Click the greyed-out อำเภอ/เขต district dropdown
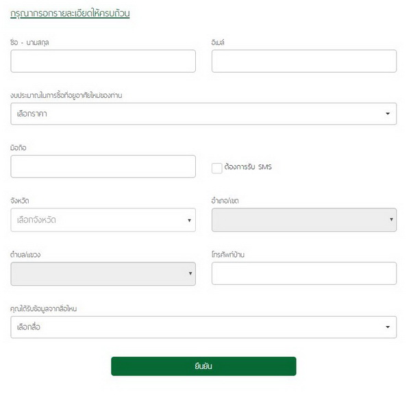 [x=303, y=220]
